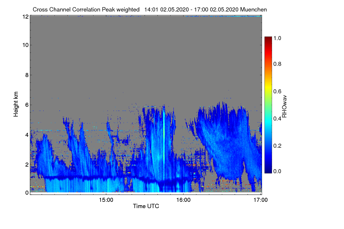The image size is (344, 229).
Task: Click the '1.0' colorbar tick label
Action: click(278, 38)
